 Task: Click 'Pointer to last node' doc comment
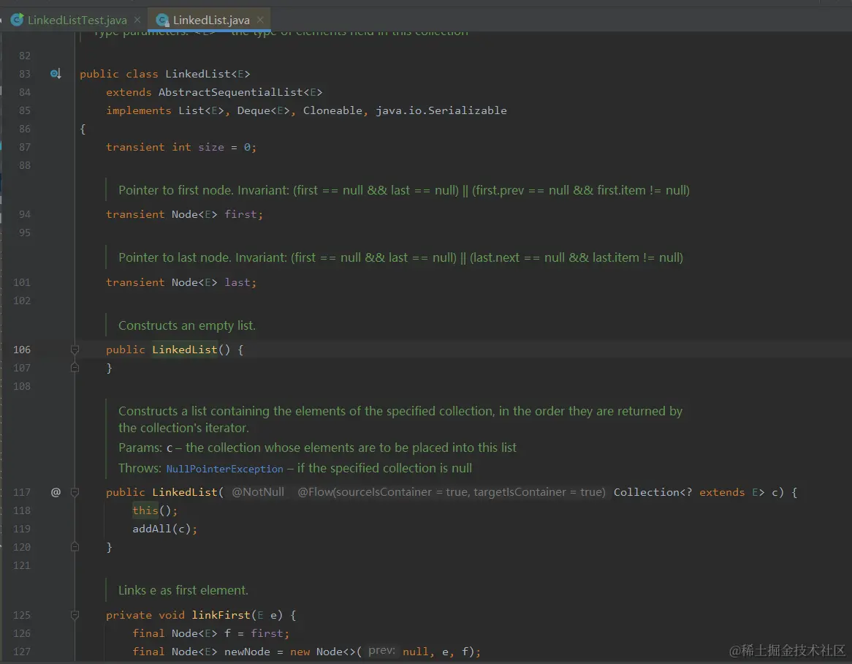click(400, 257)
